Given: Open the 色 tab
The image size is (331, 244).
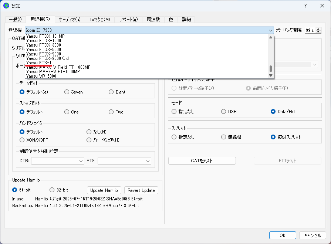Looking at the screenshot, I should [x=171, y=20].
